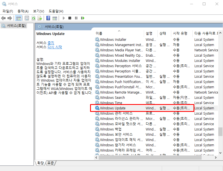Select the Windows Media Player Network gear icon
The image size is (223, 171).
[97, 50]
